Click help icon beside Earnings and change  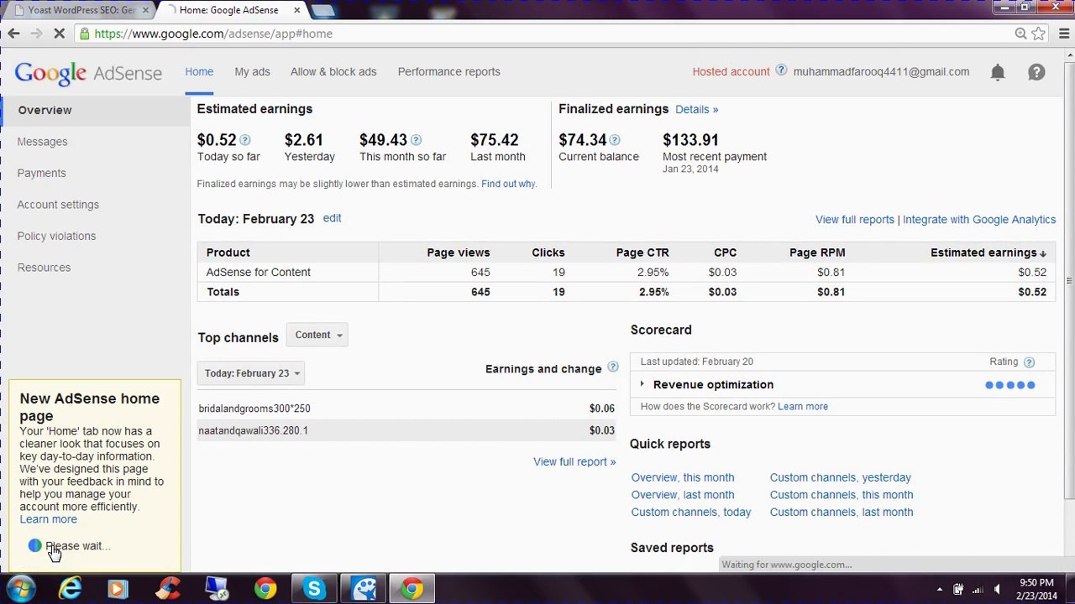[613, 367]
